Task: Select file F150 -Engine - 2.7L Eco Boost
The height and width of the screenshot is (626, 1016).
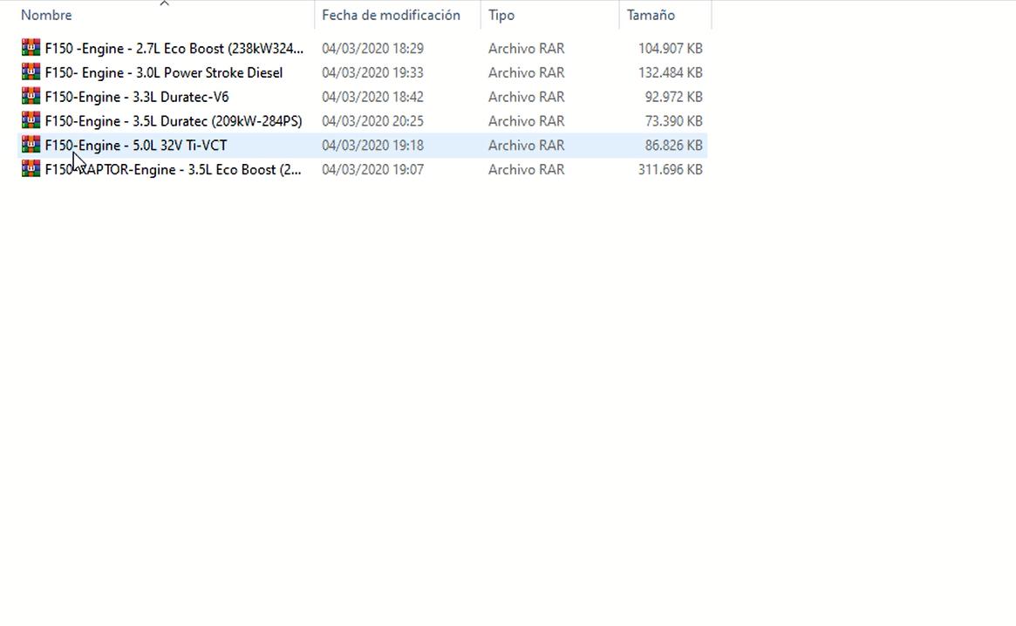Action: (174, 49)
